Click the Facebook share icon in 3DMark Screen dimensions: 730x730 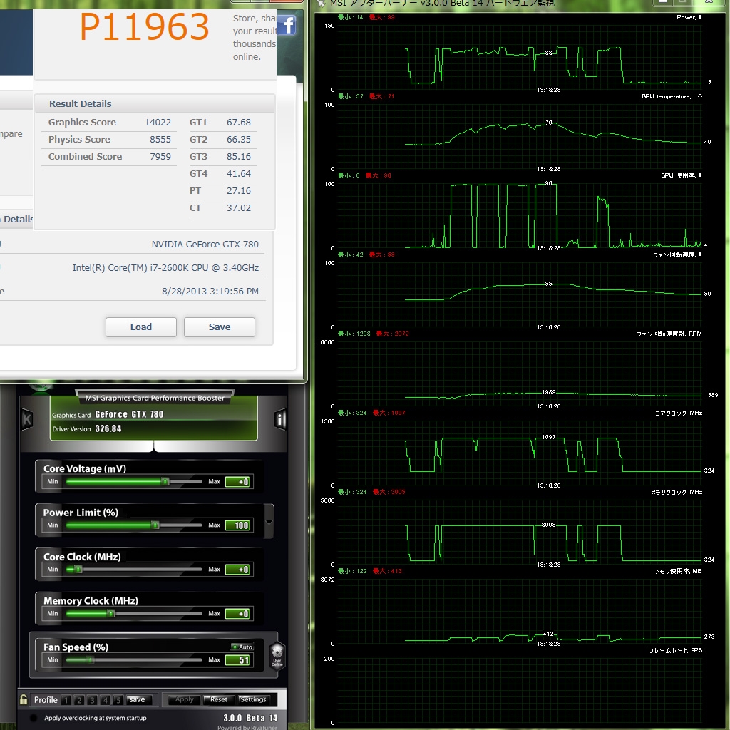pos(288,25)
